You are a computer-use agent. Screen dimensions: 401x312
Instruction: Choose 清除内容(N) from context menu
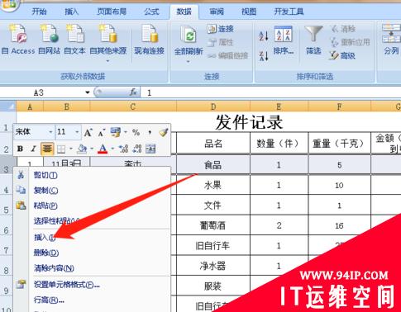(x=92, y=268)
